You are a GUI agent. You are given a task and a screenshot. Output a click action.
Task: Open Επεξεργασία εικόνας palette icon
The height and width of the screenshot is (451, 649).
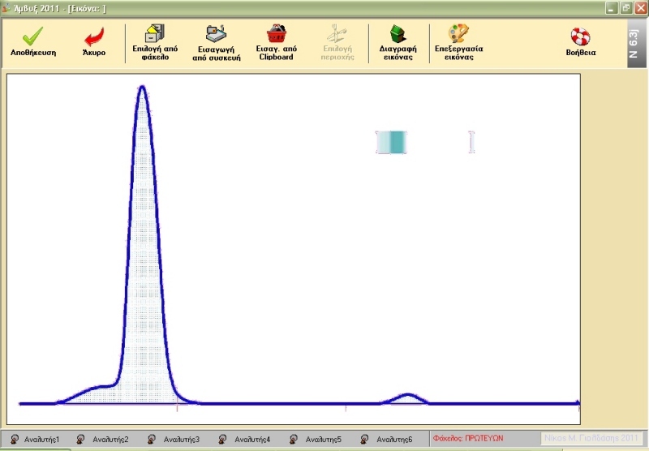point(458,33)
